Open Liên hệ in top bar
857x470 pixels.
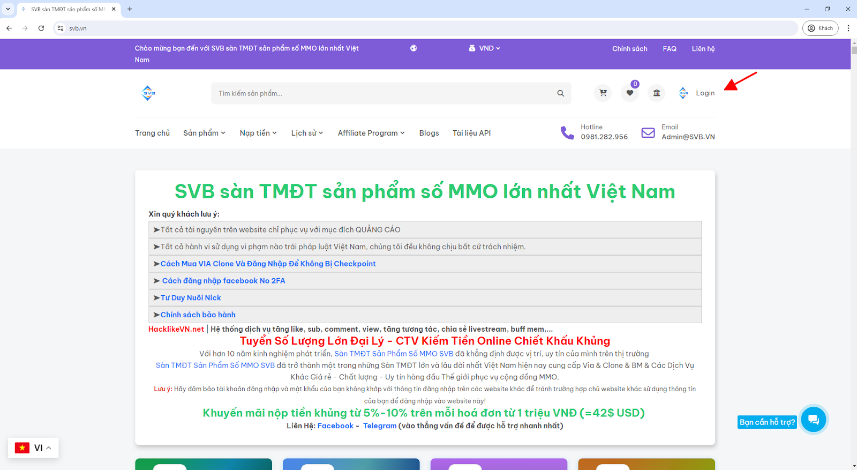(x=703, y=49)
